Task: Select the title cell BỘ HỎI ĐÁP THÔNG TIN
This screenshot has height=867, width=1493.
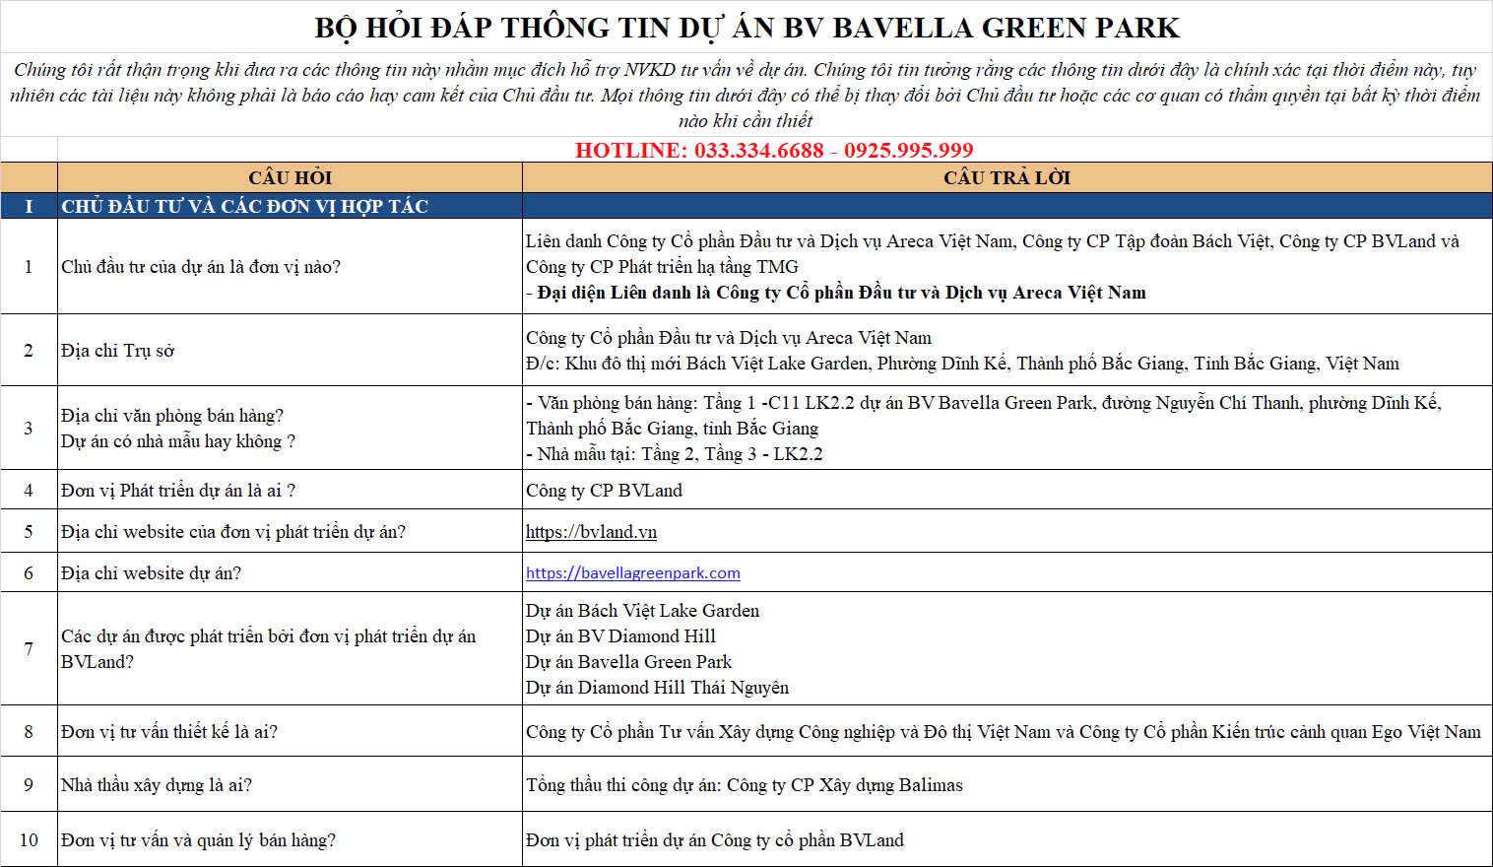Action: tap(746, 28)
